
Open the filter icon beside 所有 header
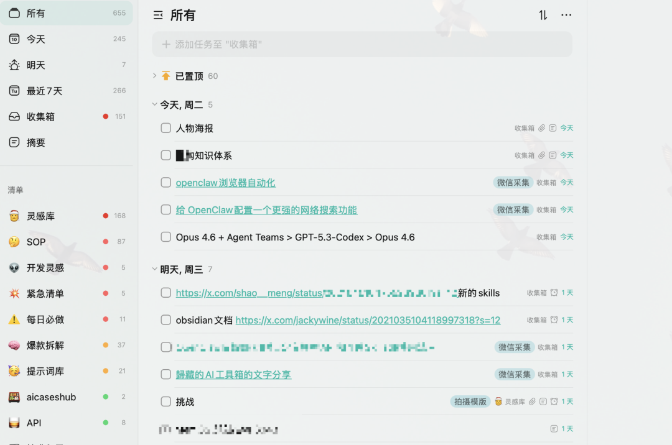[159, 15]
